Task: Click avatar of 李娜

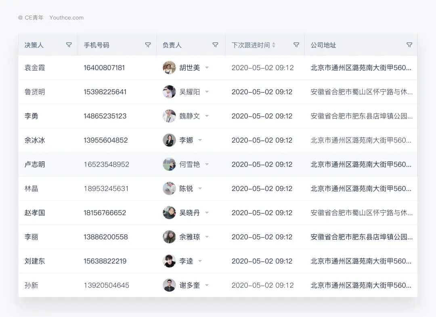Action: click(169, 140)
